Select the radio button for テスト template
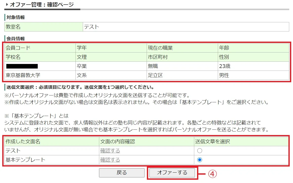The height and width of the screenshot is (183, 293). coord(200,151)
